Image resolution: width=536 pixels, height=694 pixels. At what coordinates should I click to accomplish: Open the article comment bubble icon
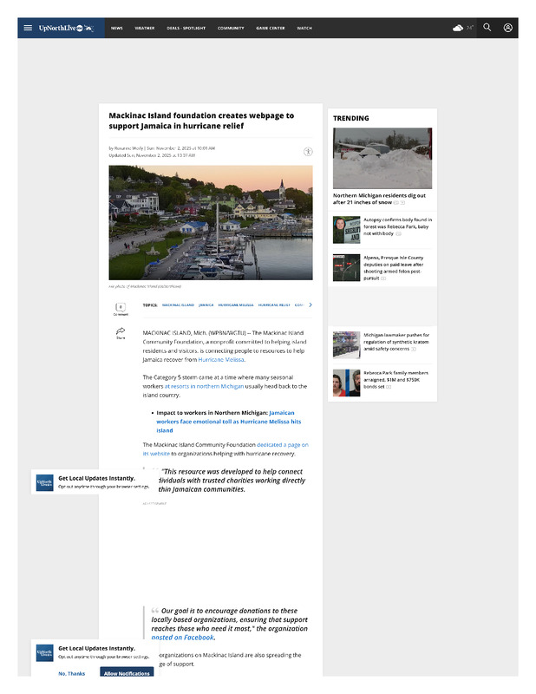point(121,307)
